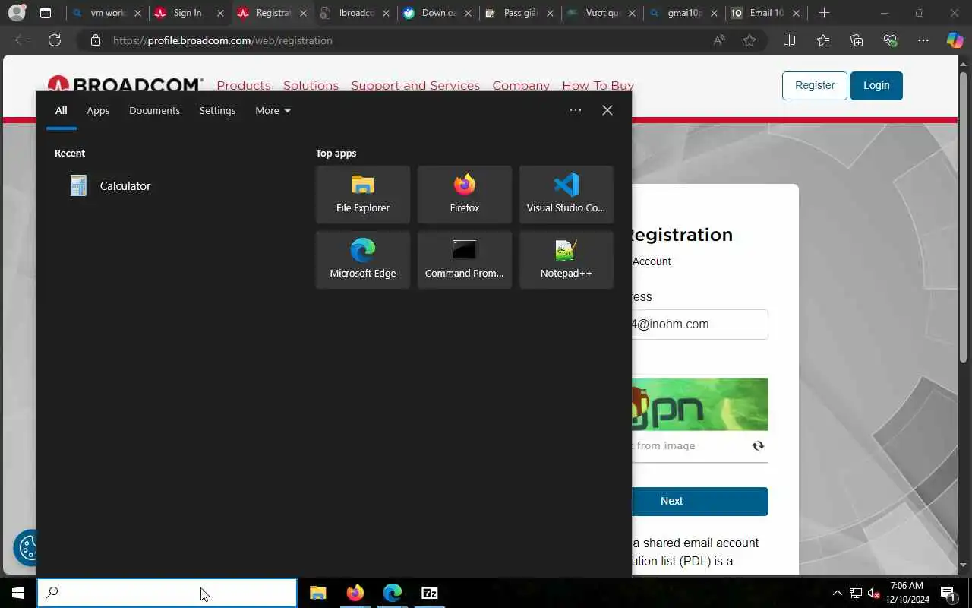This screenshot has width=972, height=608.
Task: Click the email address field
Action: click(x=699, y=325)
